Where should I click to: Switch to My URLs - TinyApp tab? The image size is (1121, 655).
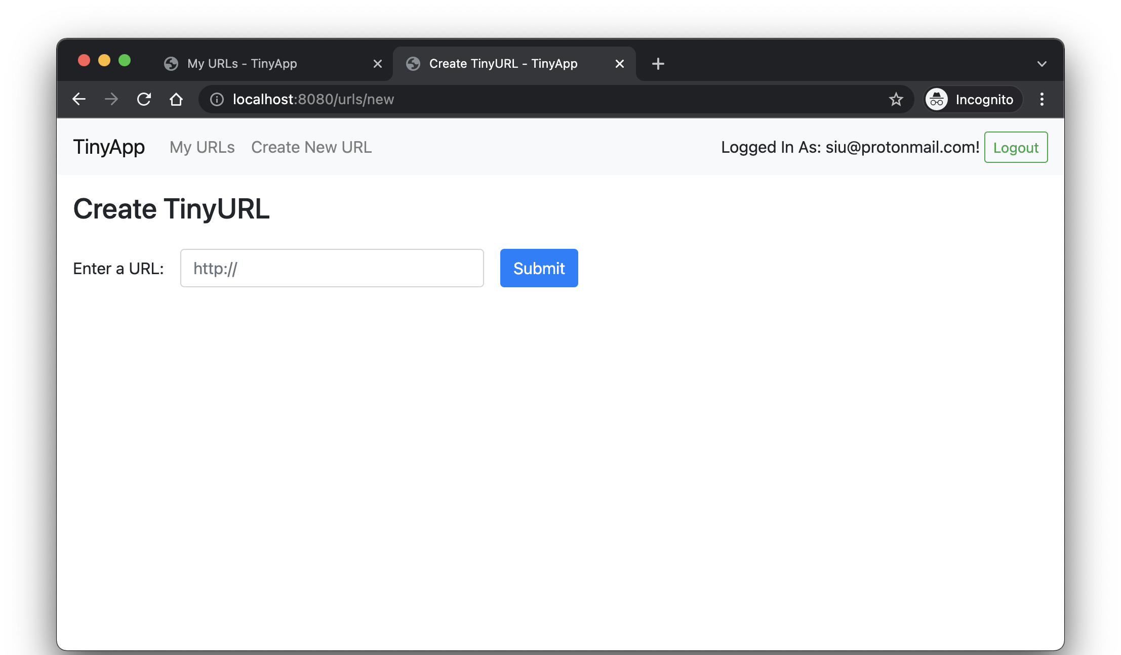point(242,64)
